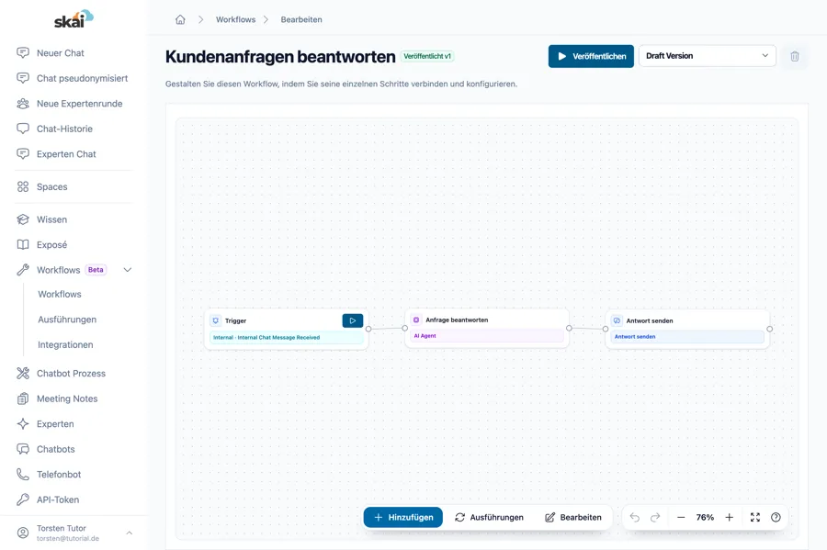Open Neue Expertenrunde

[x=79, y=103]
